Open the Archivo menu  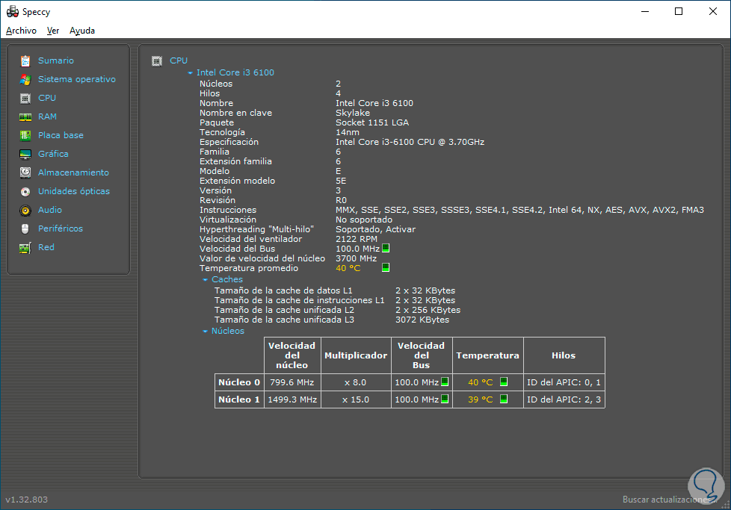click(21, 31)
